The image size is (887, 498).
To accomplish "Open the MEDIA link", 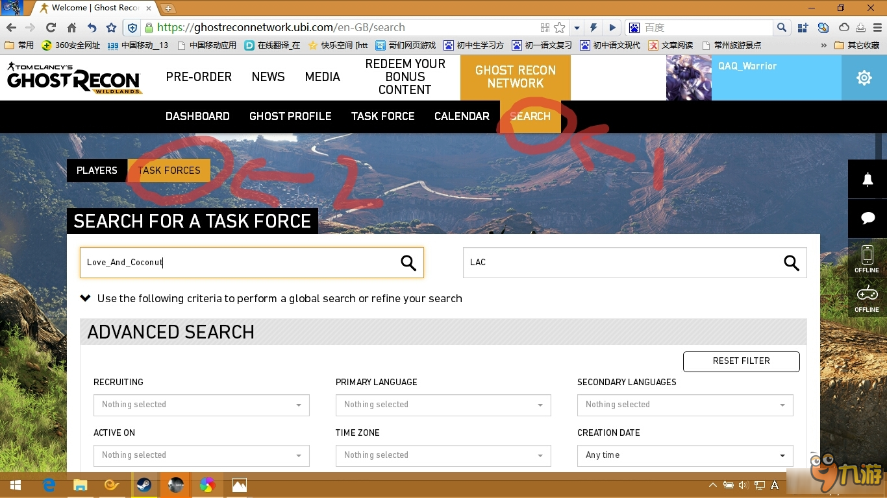I will (322, 77).
